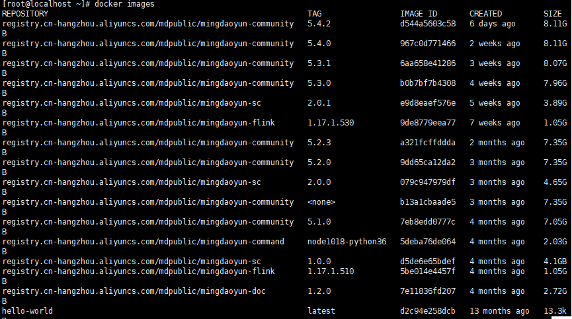The height and width of the screenshot is (319, 572).
Task: Click image ID 5be014e4457f
Action: coord(428,271)
